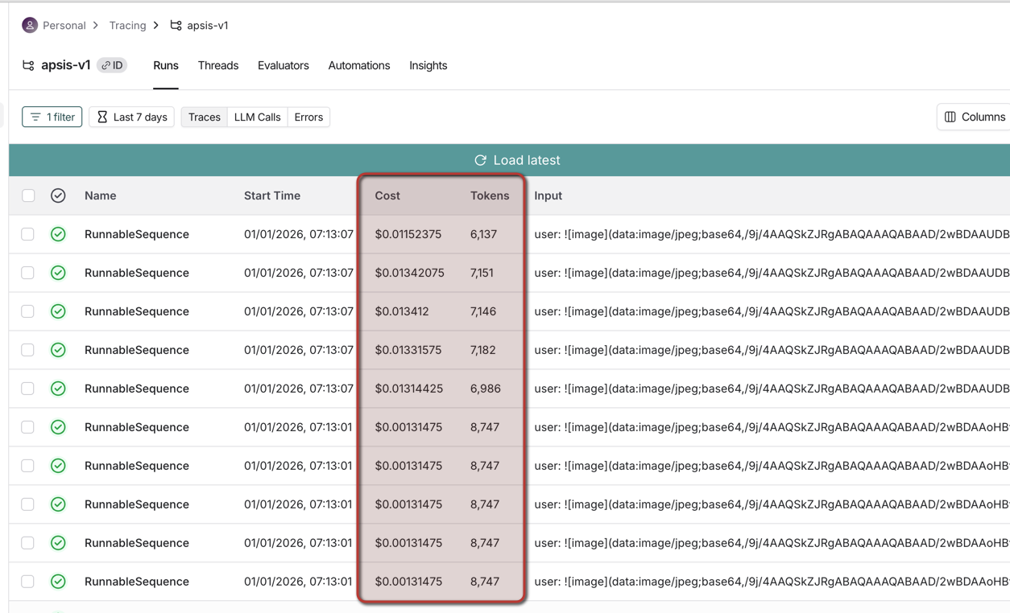Open the first RunnableSequence run details
Viewport: 1010px width, 613px height.
pyautogui.click(x=136, y=234)
